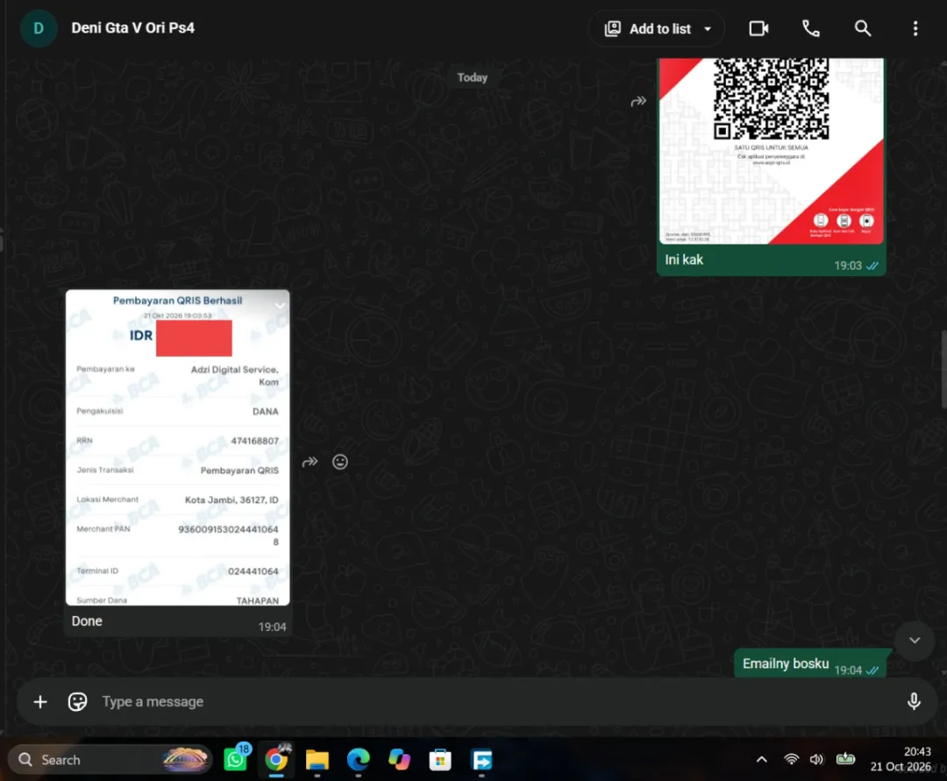Open the three-dot chat menu
Viewport: 947px width, 781px height.
click(915, 28)
